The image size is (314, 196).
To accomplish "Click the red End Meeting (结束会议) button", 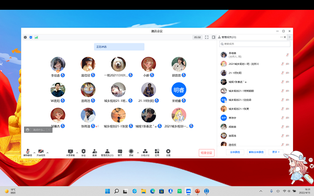I will [x=207, y=153].
